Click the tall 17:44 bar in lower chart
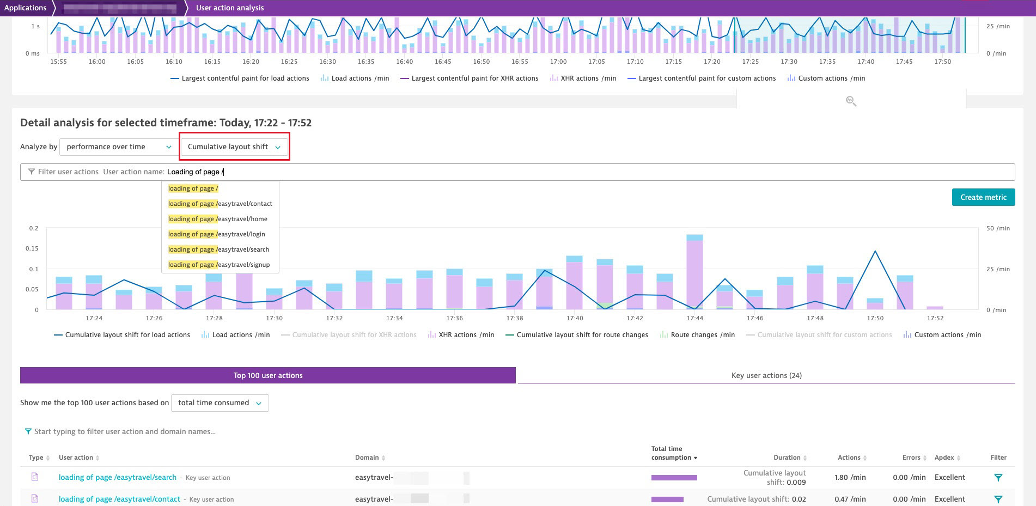The width and height of the screenshot is (1036, 506). point(694,272)
